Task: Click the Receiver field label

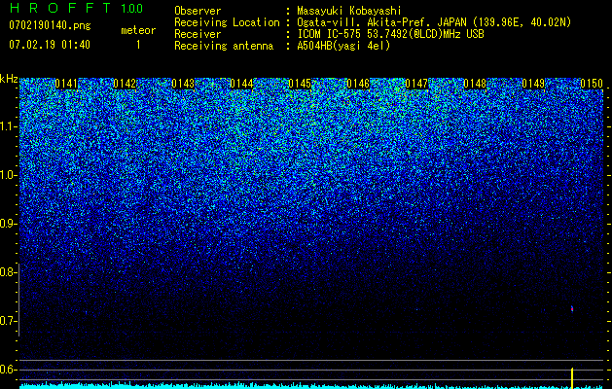Action: [198, 34]
